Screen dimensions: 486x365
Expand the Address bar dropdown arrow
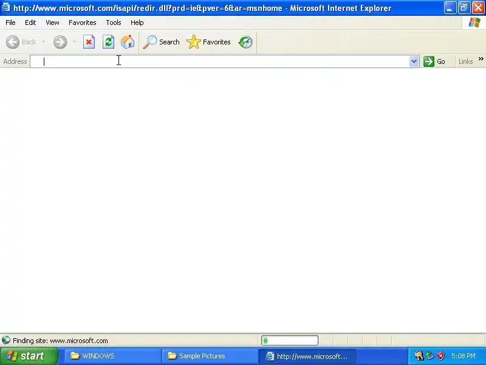click(x=414, y=61)
